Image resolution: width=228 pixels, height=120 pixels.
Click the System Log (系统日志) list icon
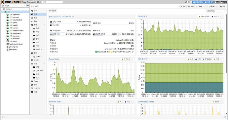(34, 50)
